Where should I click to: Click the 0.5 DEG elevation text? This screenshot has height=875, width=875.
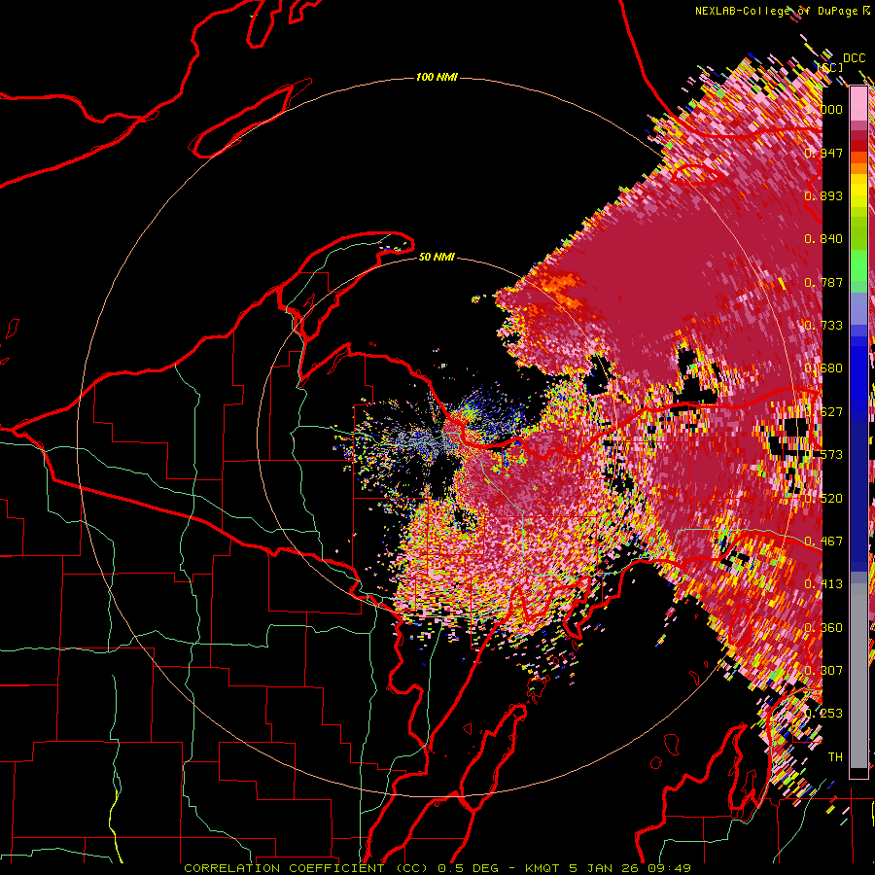click(x=468, y=868)
